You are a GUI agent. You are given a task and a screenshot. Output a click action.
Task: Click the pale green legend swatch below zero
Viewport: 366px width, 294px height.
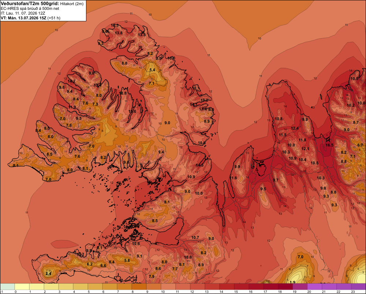coord(7,287)
